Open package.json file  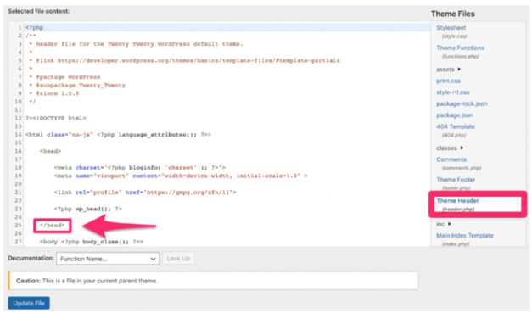click(455, 115)
